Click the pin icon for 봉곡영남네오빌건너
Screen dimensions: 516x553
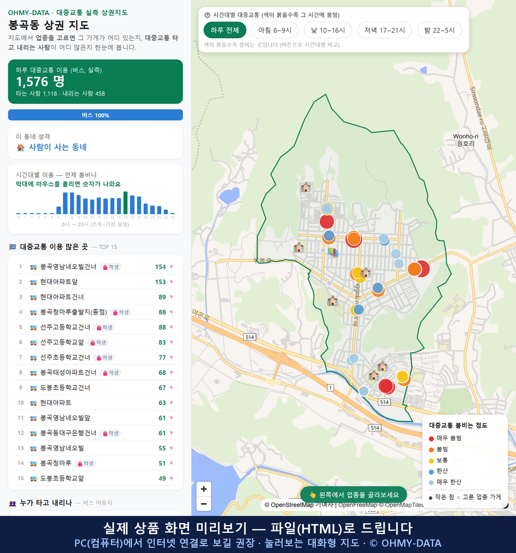(x=171, y=267)
